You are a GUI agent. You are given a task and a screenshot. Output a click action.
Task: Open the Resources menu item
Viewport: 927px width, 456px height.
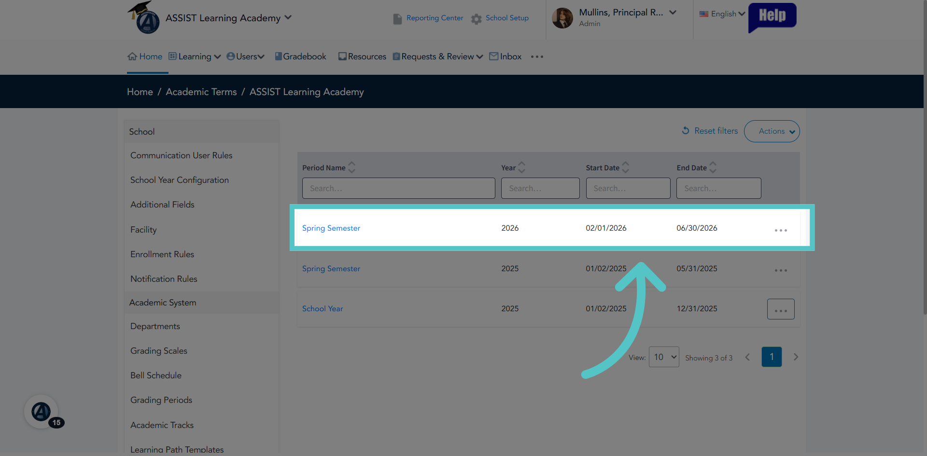[x=362, y=56]
